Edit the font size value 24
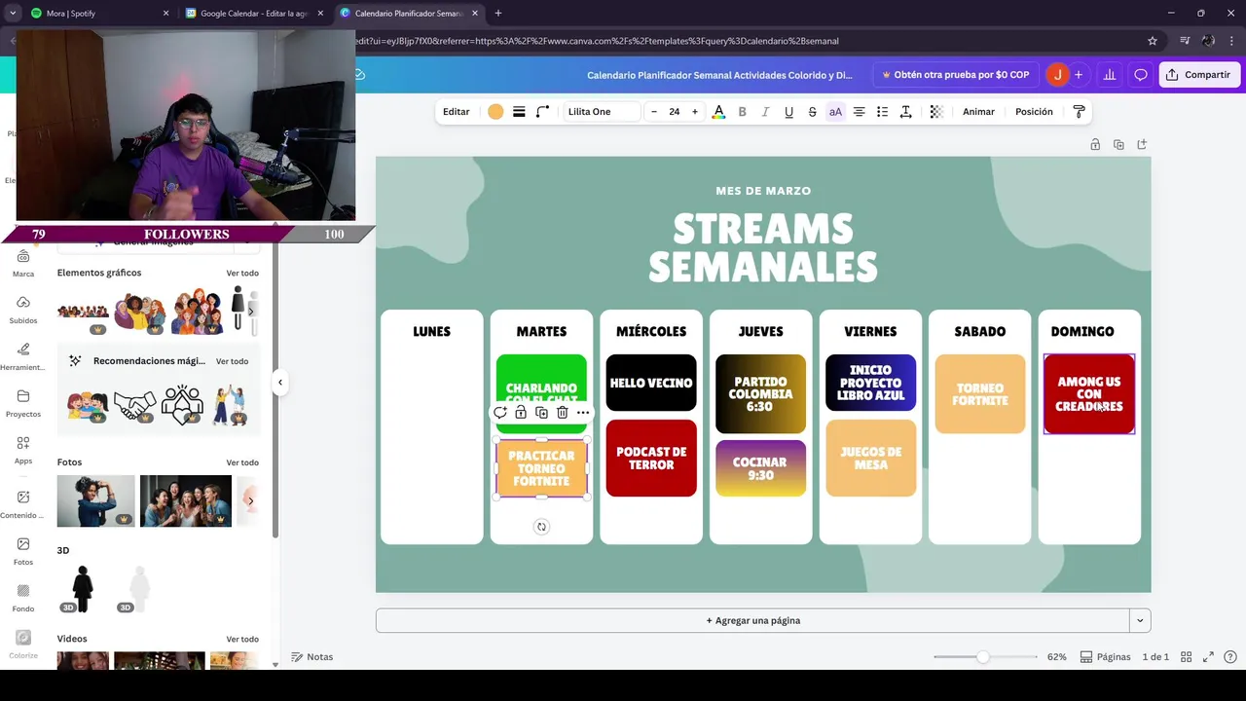This screenshot has height=701, width=1246. [x=674, y=112]
